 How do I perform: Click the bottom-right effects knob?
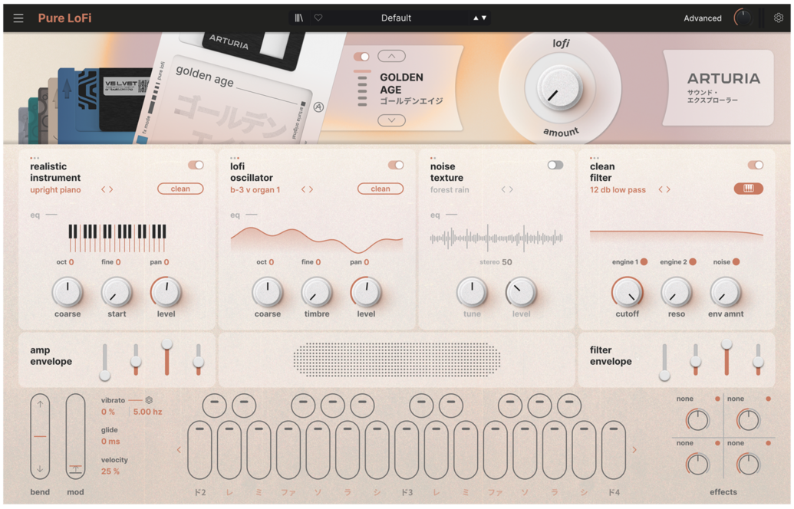coord(748,465)
